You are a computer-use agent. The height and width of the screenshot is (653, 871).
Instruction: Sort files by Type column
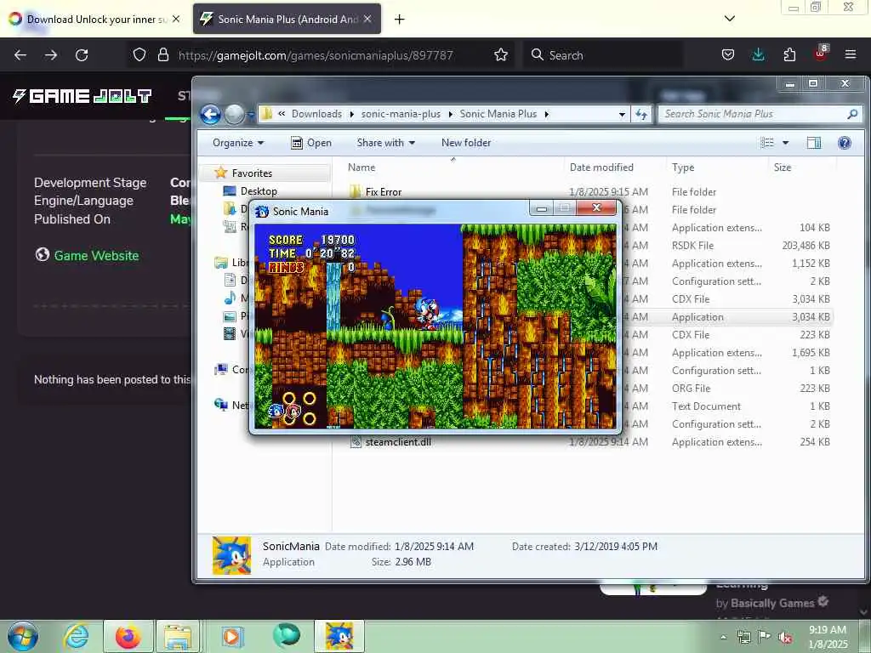tap(718, 168)
